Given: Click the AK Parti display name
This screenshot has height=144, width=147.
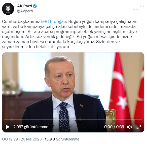Looking at the screenshot, I should click(25, 6).
